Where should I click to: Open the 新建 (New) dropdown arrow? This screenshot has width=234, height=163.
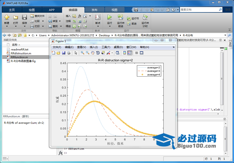coord(7,26)
